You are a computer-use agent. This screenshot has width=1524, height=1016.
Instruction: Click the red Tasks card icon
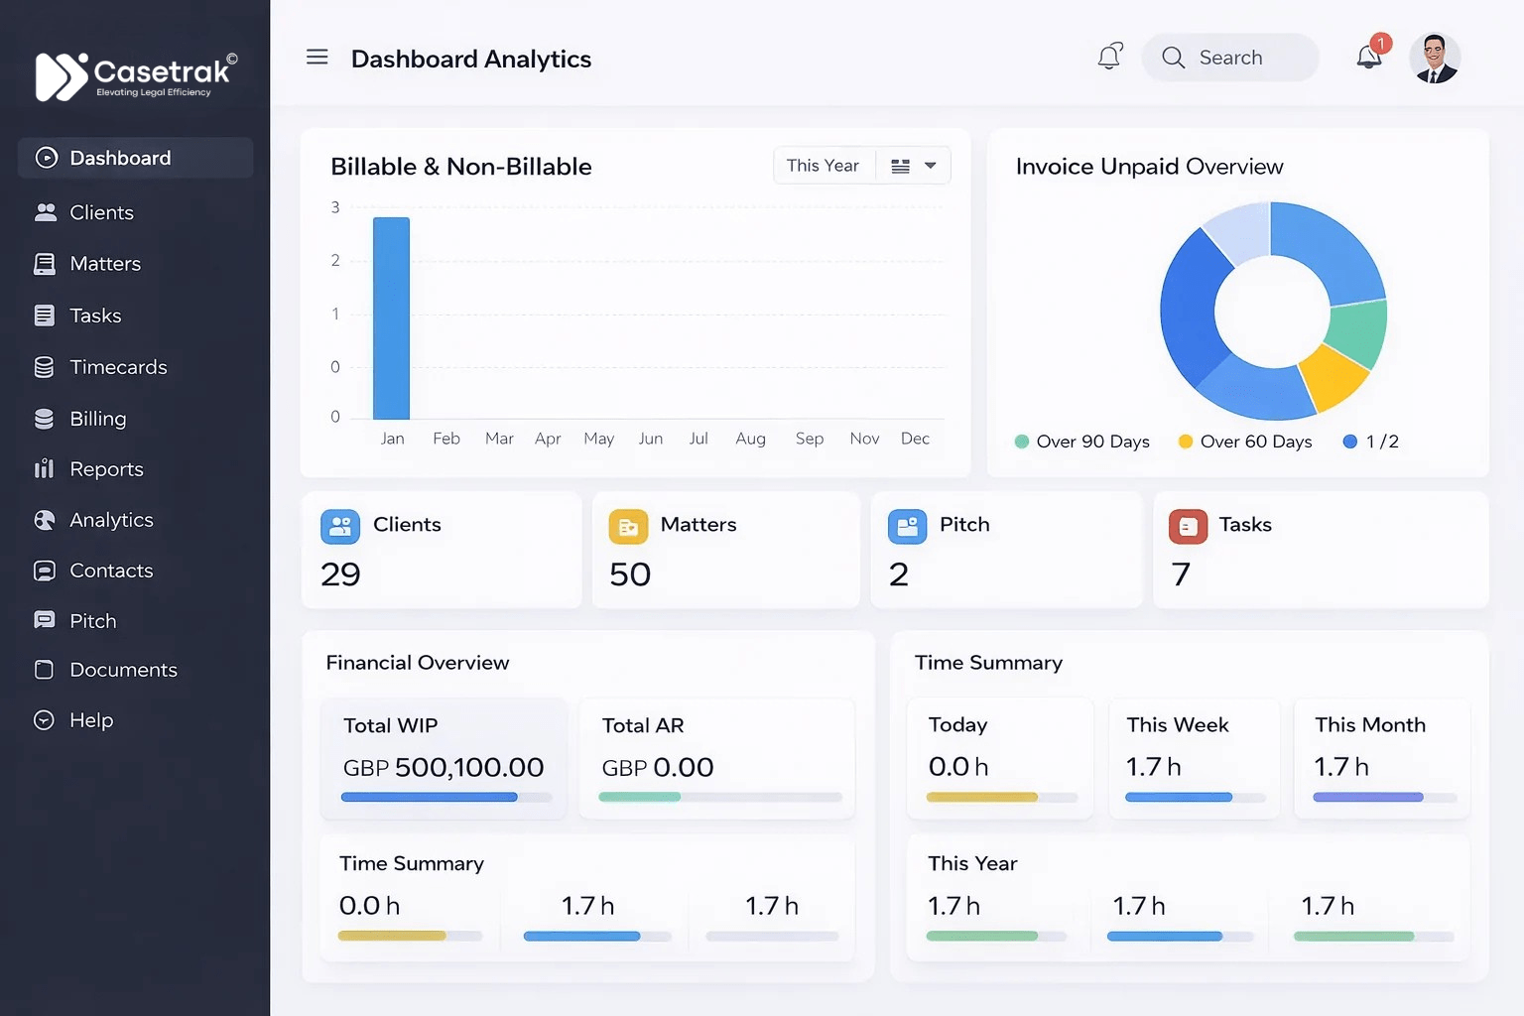pyautogui.click(x=1188, y=526)
